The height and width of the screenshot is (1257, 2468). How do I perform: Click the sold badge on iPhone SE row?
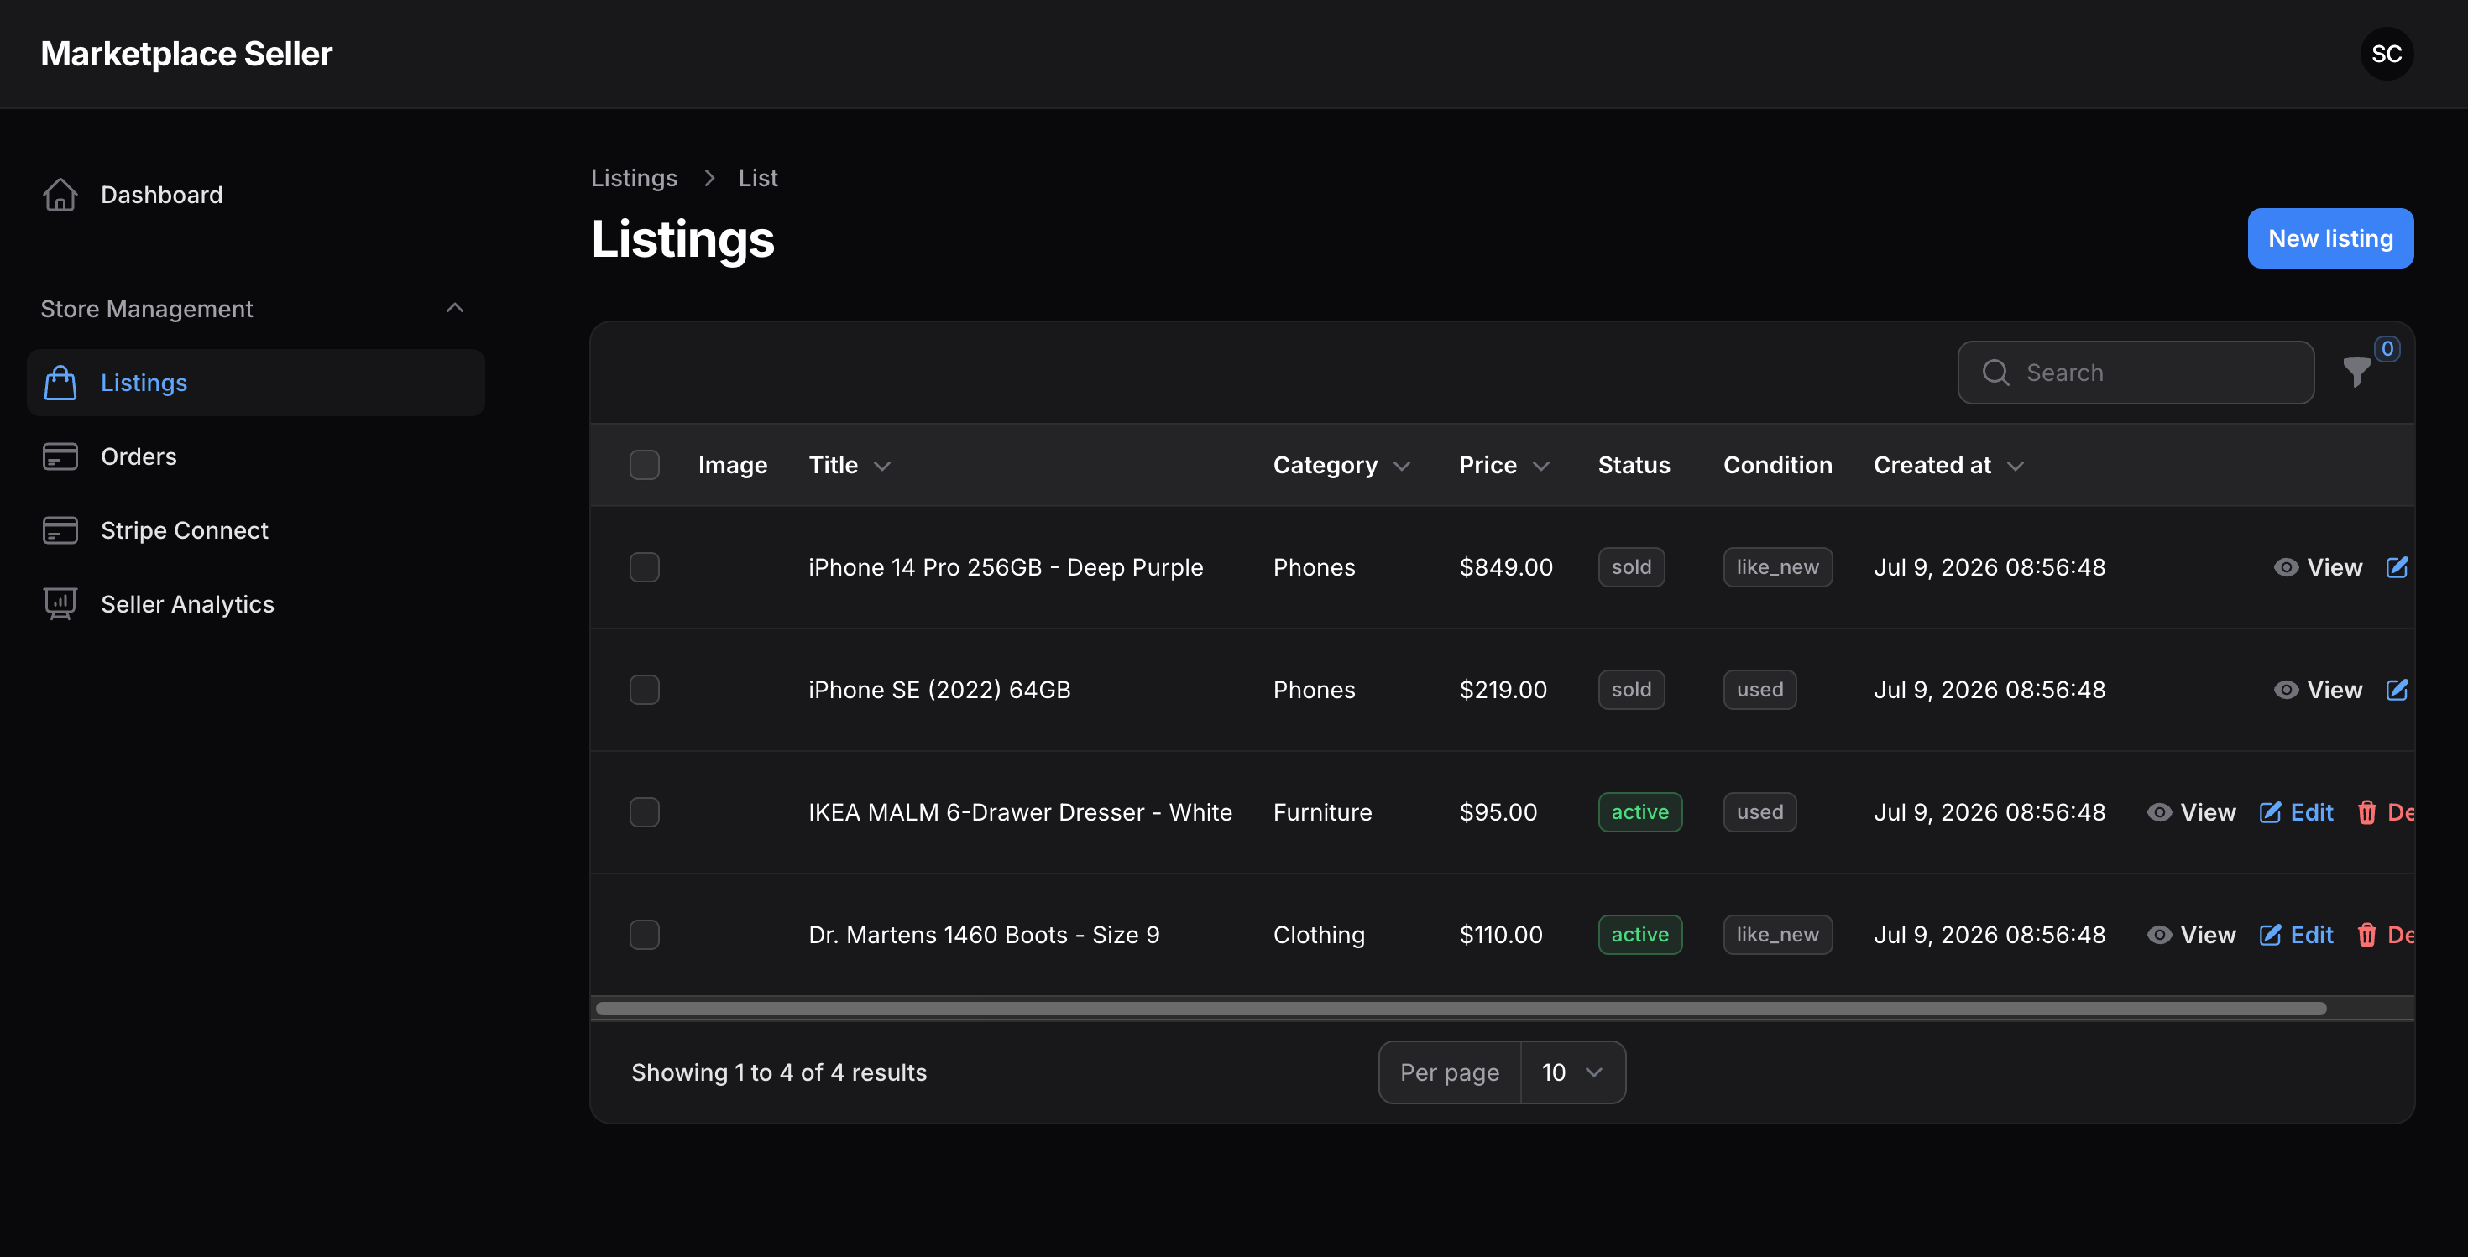[x=1630, y=689]
